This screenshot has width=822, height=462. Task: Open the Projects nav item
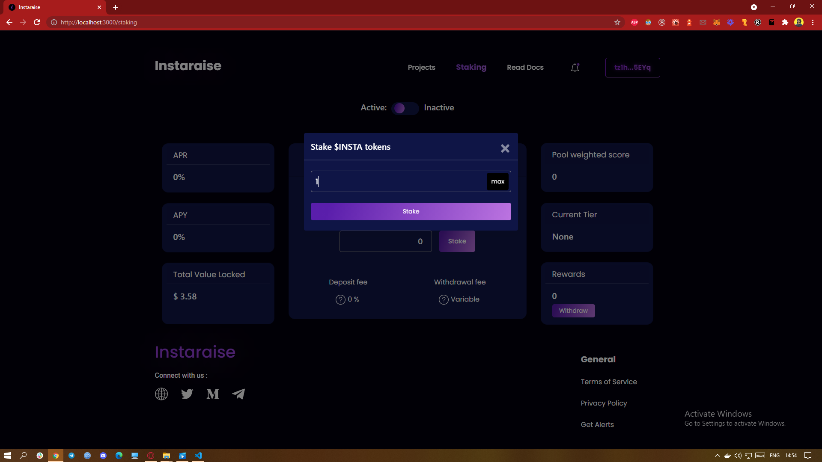[x=421, y=68]
